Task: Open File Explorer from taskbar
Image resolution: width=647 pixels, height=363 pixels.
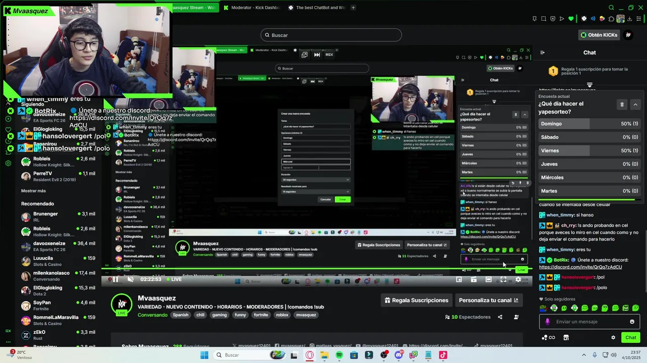Action: tap(324, 355)
